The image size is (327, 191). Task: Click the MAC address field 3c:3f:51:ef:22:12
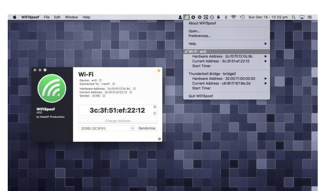coord(117,110)
